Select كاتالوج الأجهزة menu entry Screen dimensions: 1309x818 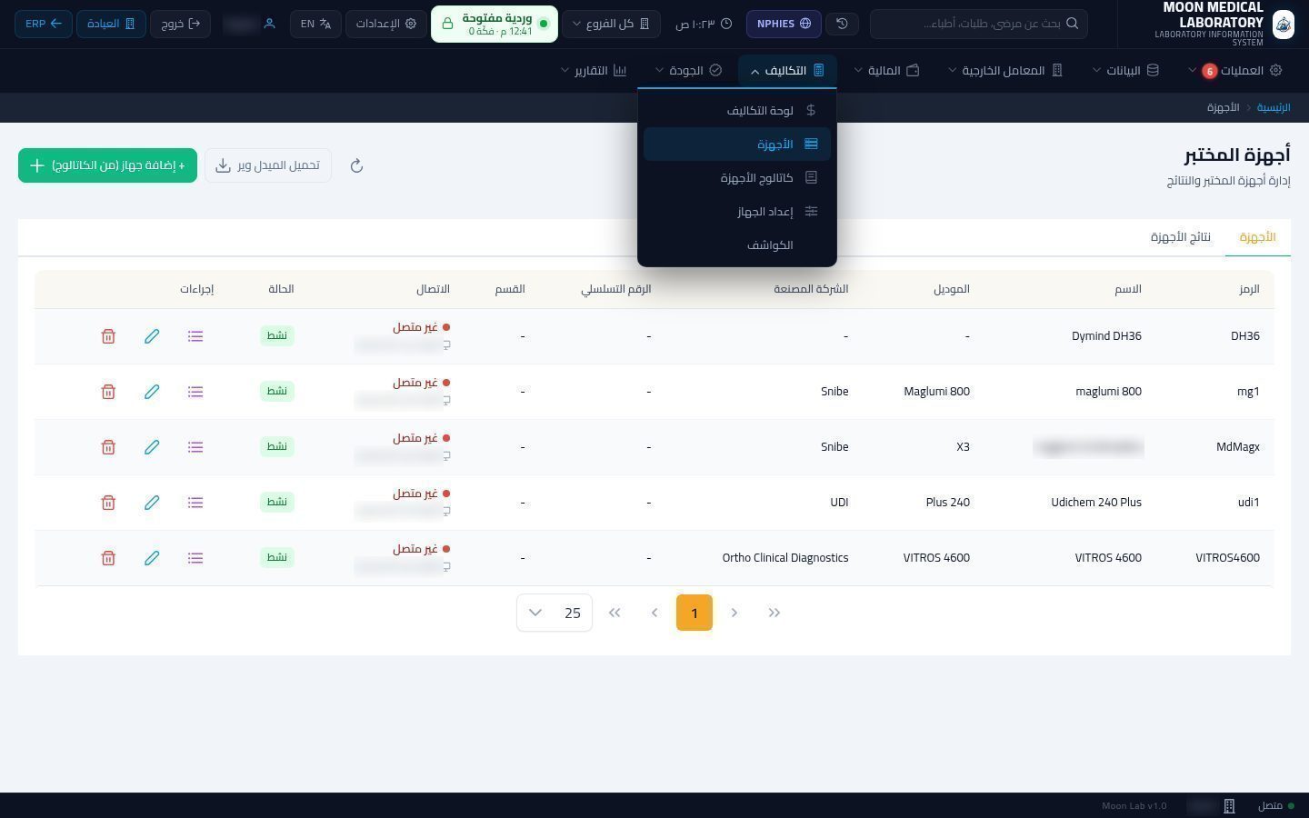pyautogui.click(x=737, y=178)
